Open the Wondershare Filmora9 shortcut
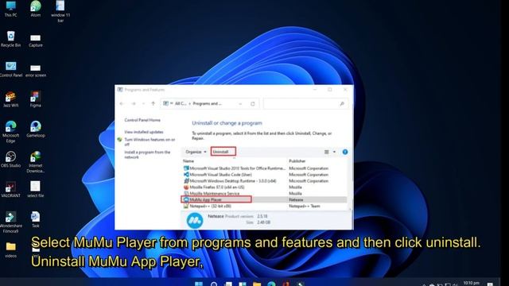Image resolution: width=509 pixels, height=286 pixels. click(10, 222)
